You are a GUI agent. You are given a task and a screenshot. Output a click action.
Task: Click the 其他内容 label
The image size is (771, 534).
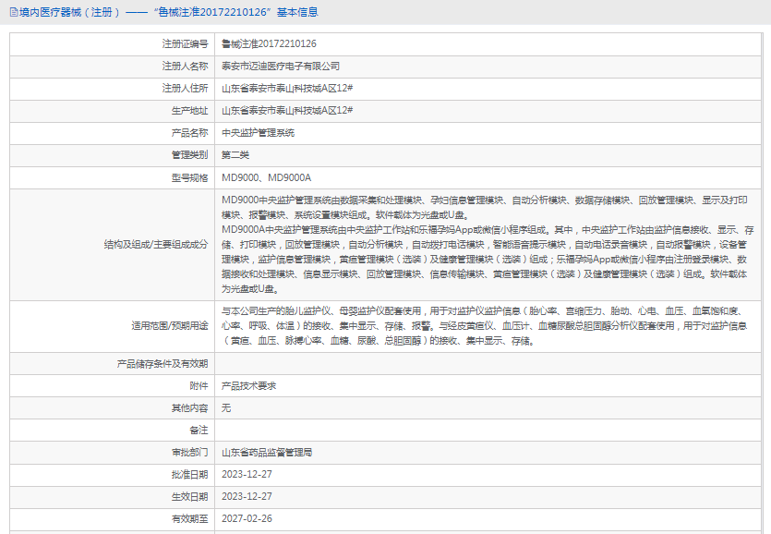pos(190,408)
